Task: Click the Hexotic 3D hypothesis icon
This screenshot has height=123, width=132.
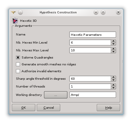Action: (15, 21)
